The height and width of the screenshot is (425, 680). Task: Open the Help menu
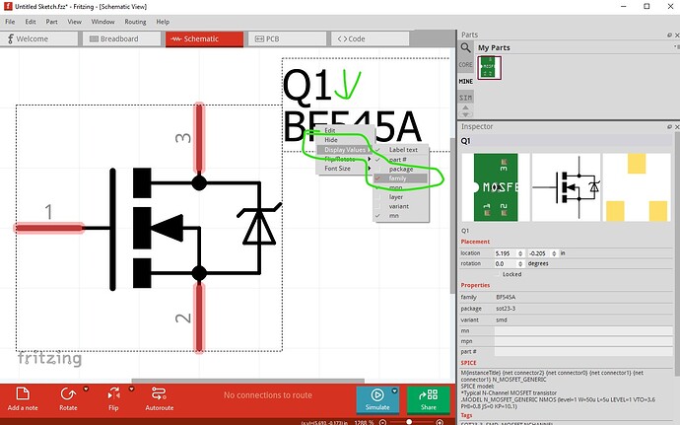point(163,22)
